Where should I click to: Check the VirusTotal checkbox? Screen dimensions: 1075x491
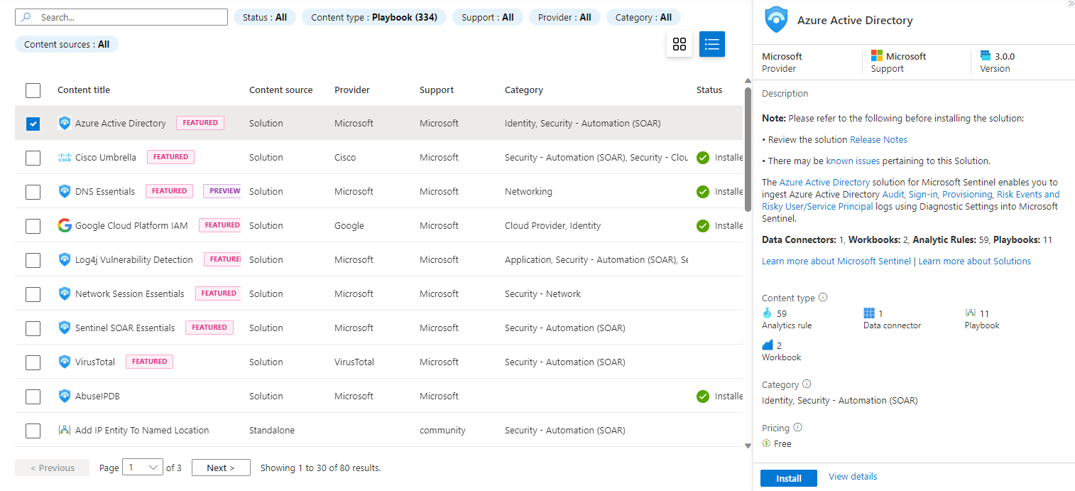coord(33,362)
